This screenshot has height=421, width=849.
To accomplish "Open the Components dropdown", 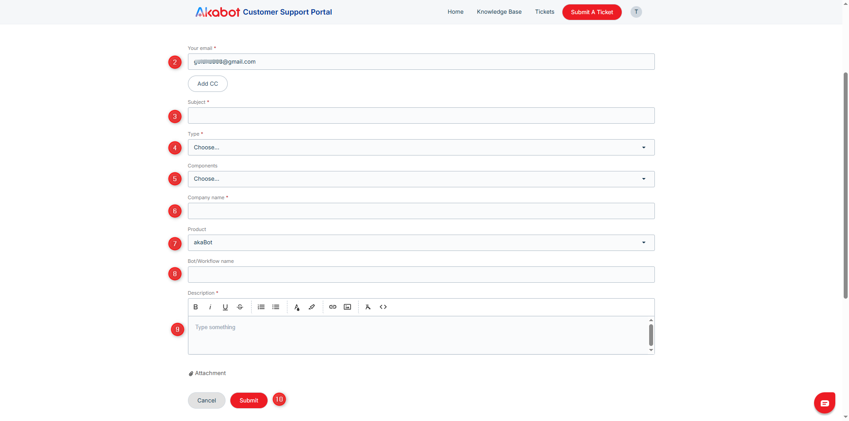I will pos(421,179).
